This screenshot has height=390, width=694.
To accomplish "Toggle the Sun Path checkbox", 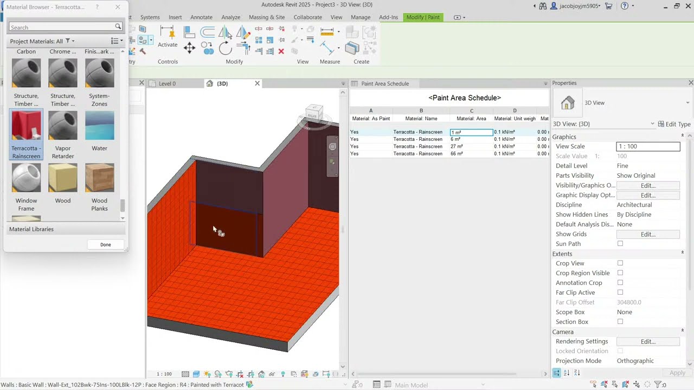I will click(620, 244).
